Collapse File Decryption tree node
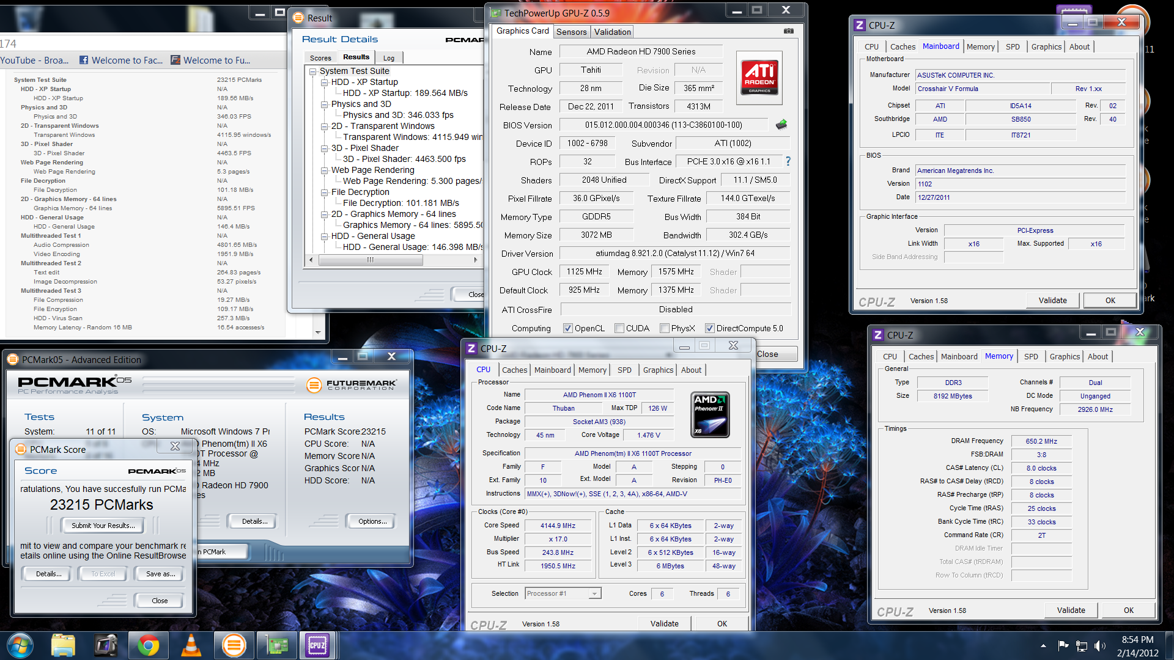Screen dimensions: 1174x660 coord(325,192)
